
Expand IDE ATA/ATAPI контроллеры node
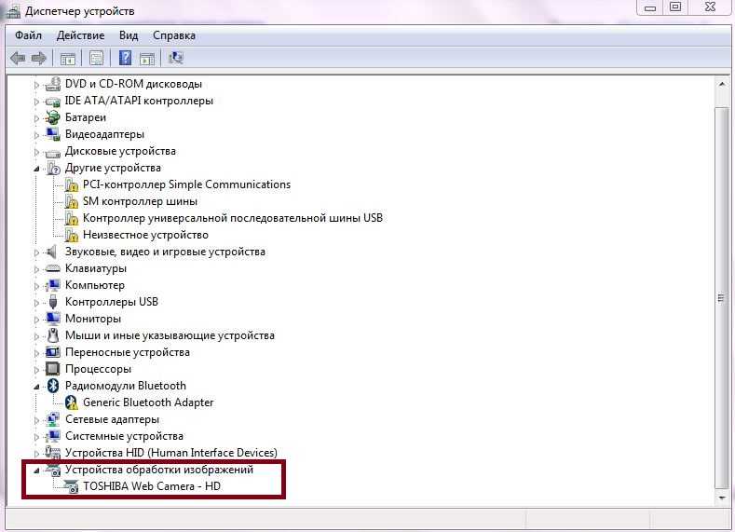(36, 102)
